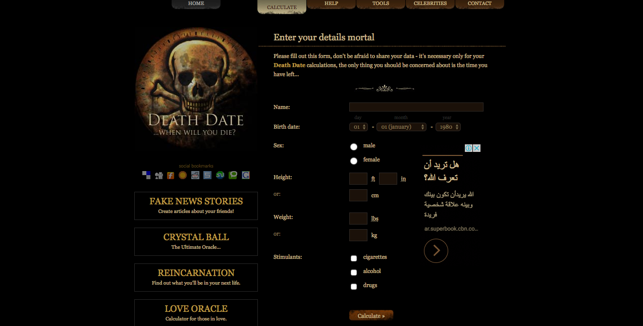Screen dimensions: 643x326
Task: Click the Name input field
Action: click(416, 107)
